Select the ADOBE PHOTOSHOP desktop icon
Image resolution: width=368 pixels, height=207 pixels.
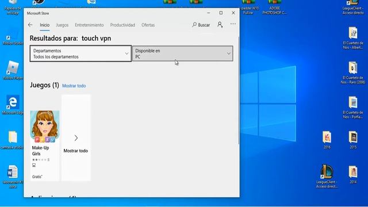274,7
